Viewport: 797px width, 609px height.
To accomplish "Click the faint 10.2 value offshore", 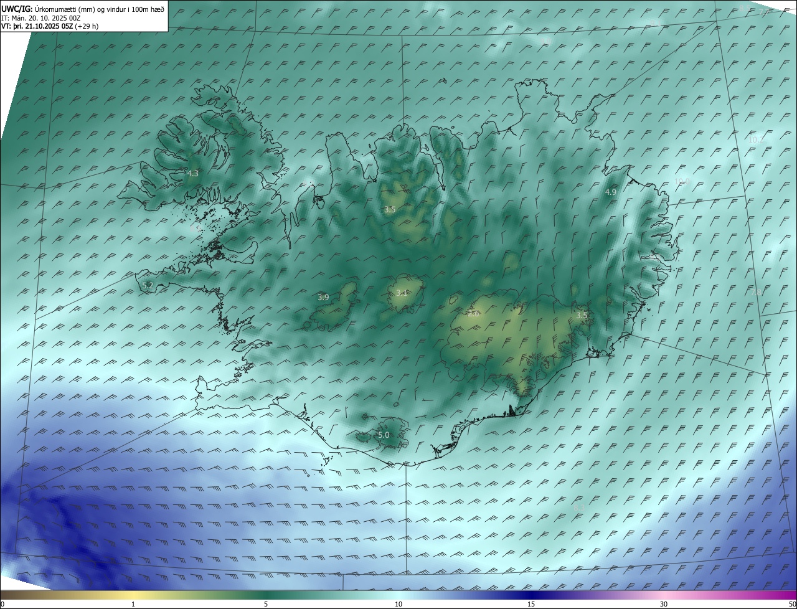I will [755, 140].
